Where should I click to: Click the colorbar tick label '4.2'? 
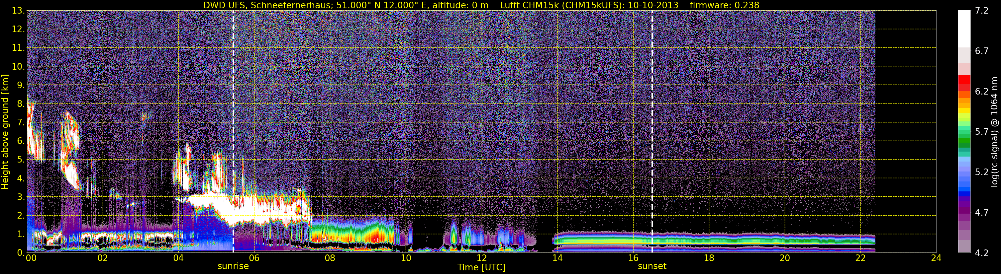tap(982, 253)
